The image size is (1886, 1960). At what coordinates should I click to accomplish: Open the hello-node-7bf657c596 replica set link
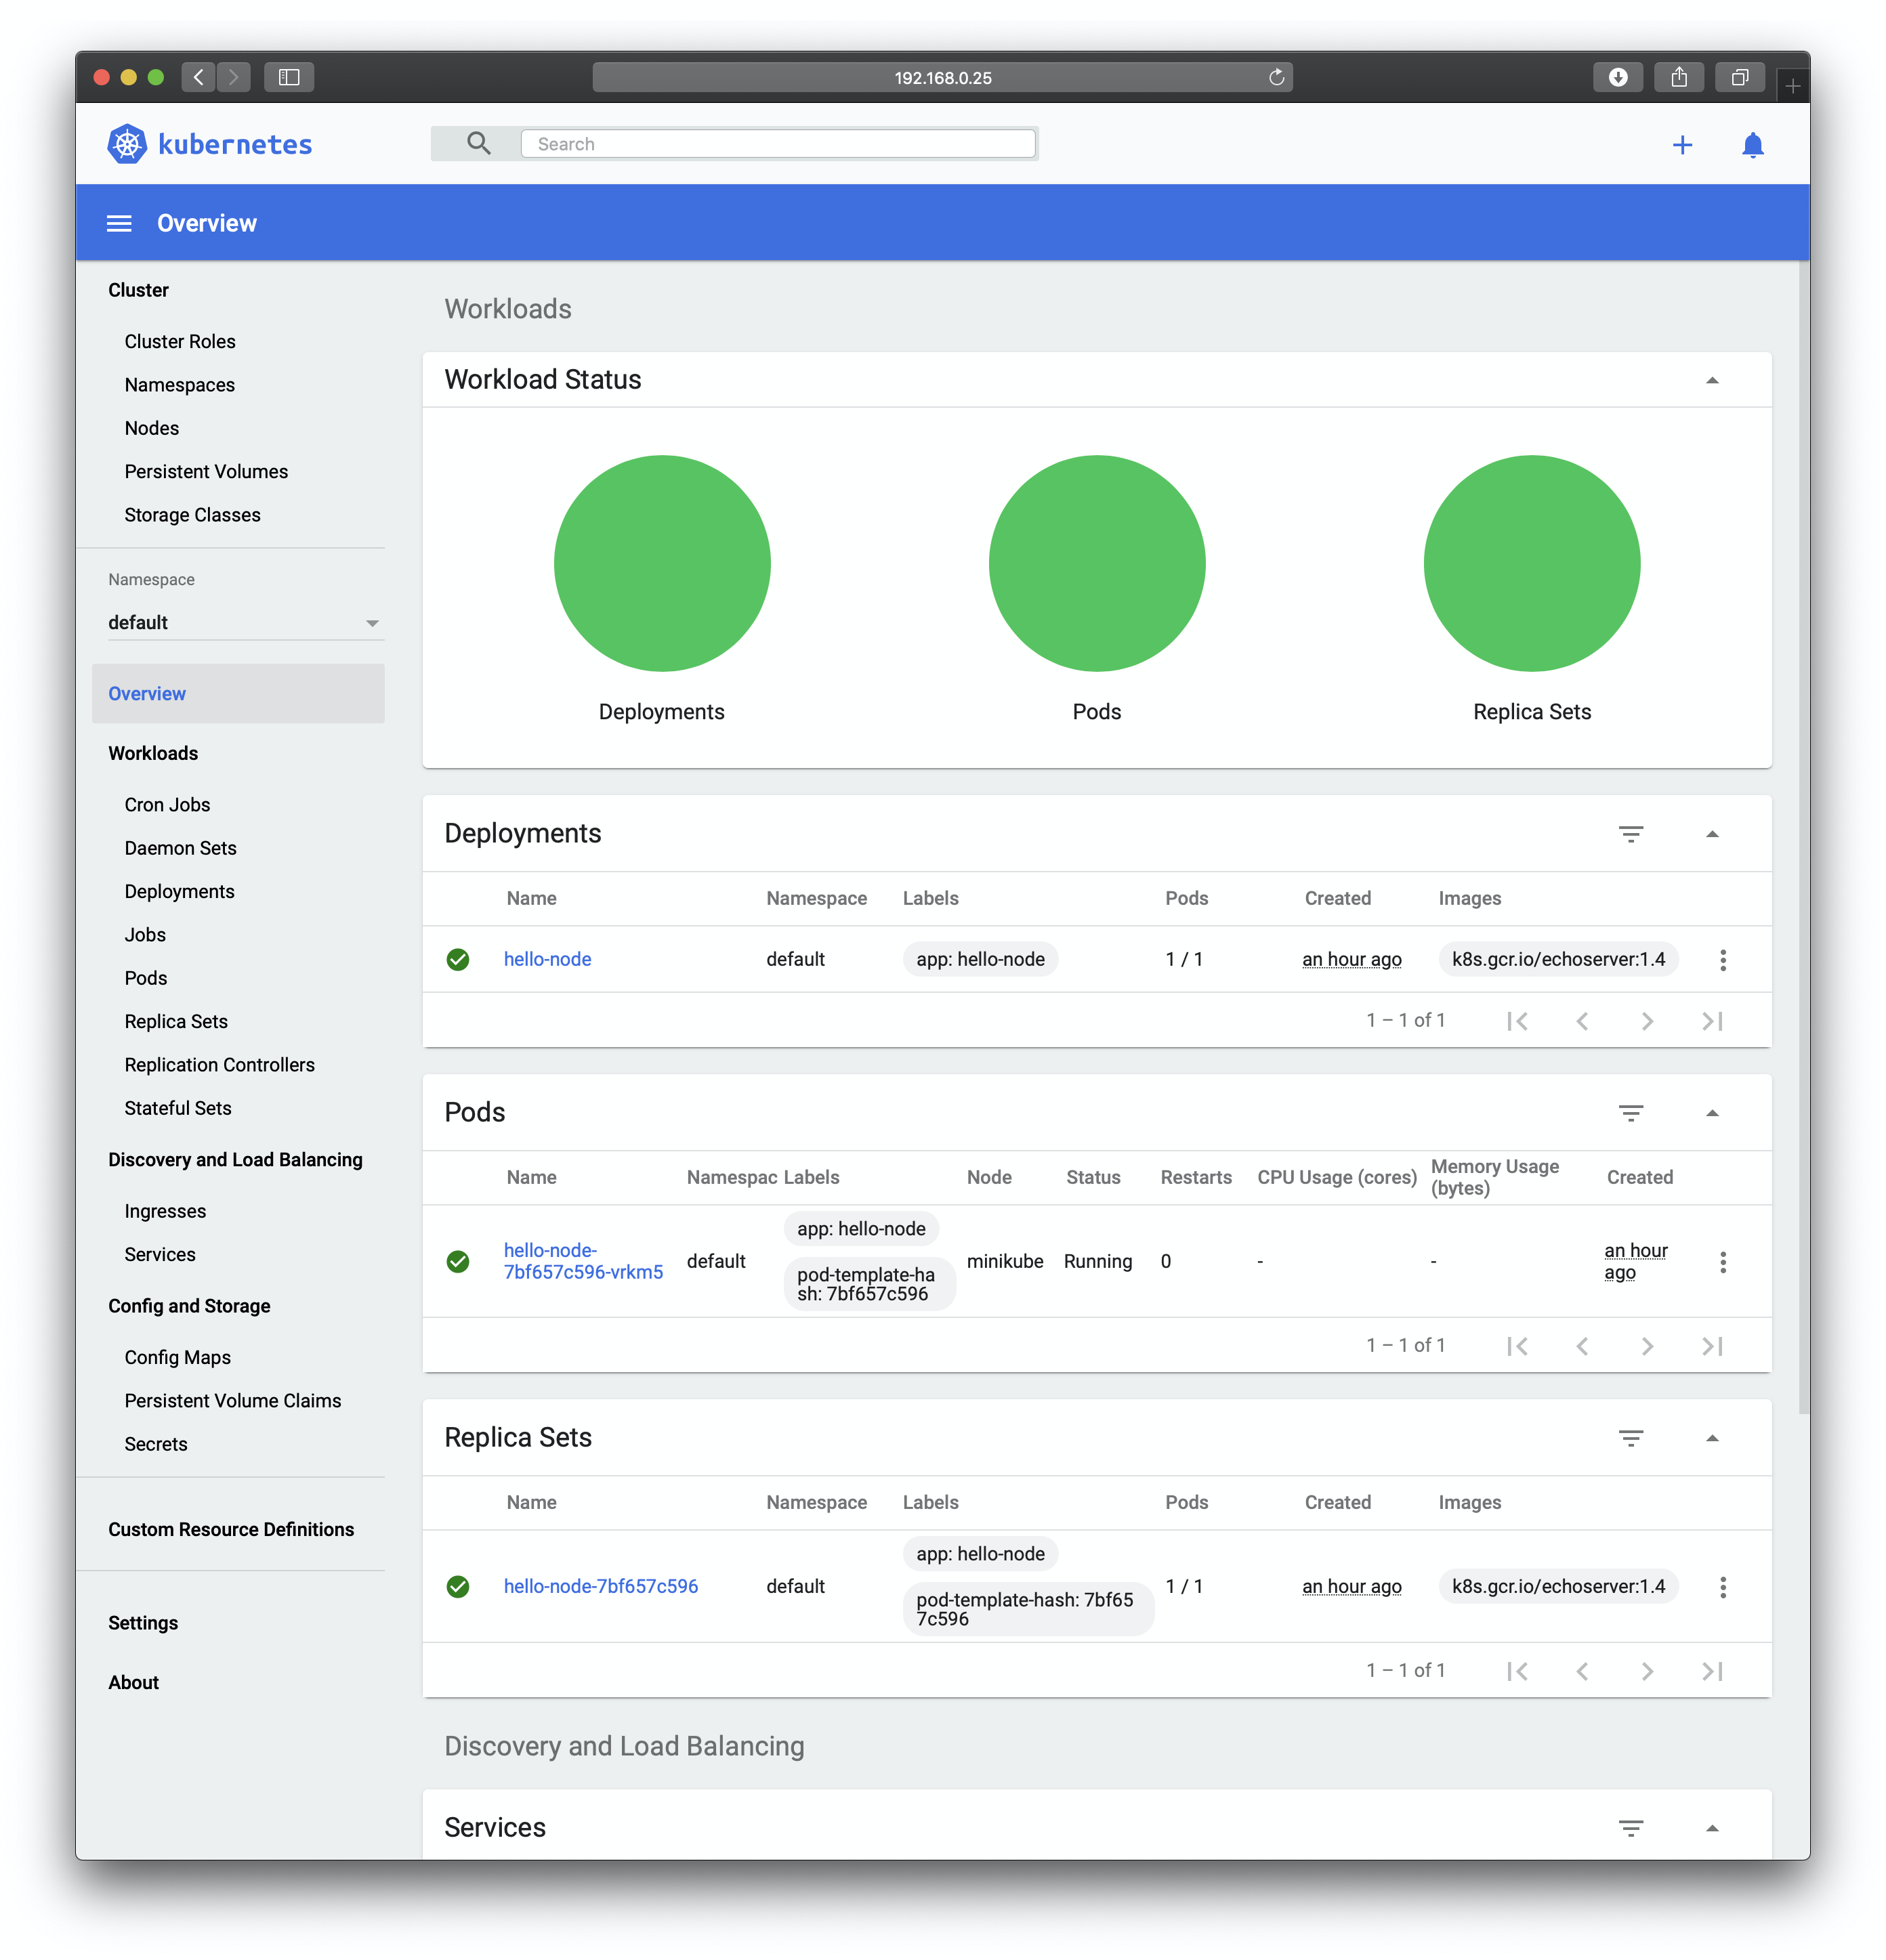(x=600, y=1586)
